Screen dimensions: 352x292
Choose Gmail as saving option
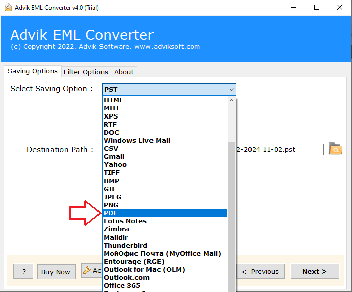(165, 157)
